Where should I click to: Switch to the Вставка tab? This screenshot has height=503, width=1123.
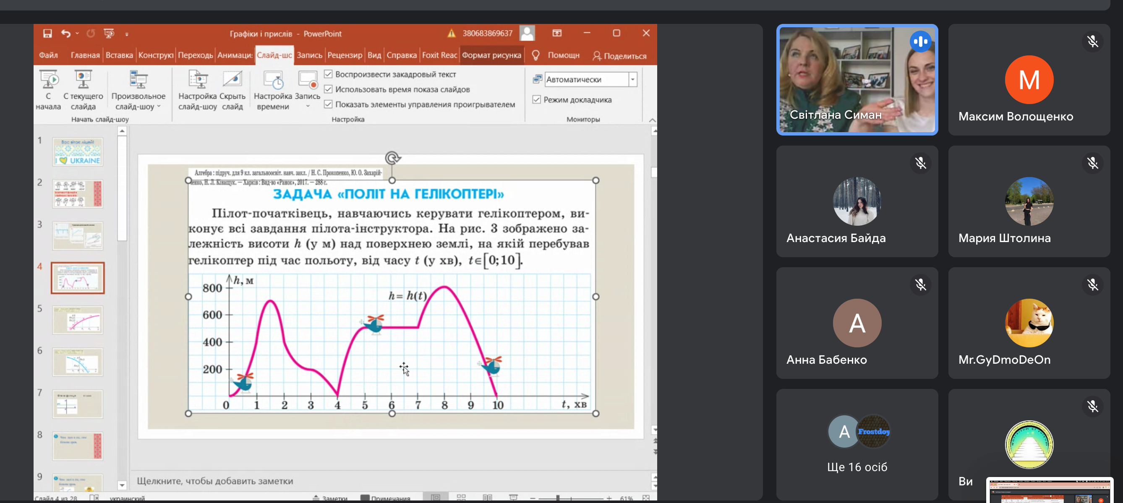point(119,55)
